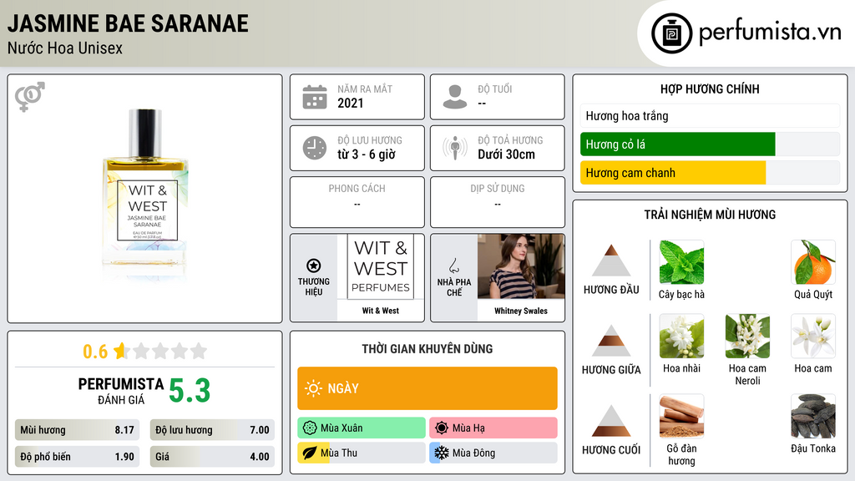Click the Hương hoa trắng accord bar
Viewport: 855px width, 481px height.
coord(710,115)
